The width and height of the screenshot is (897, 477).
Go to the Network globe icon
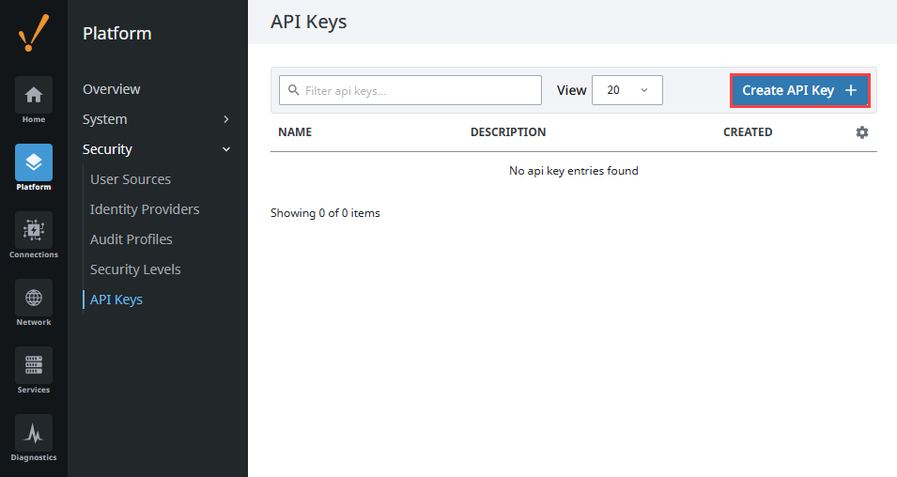click(34, 298)
